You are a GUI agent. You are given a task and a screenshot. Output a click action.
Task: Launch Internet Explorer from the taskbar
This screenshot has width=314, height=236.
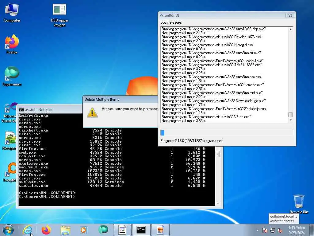tap(27, 230)
